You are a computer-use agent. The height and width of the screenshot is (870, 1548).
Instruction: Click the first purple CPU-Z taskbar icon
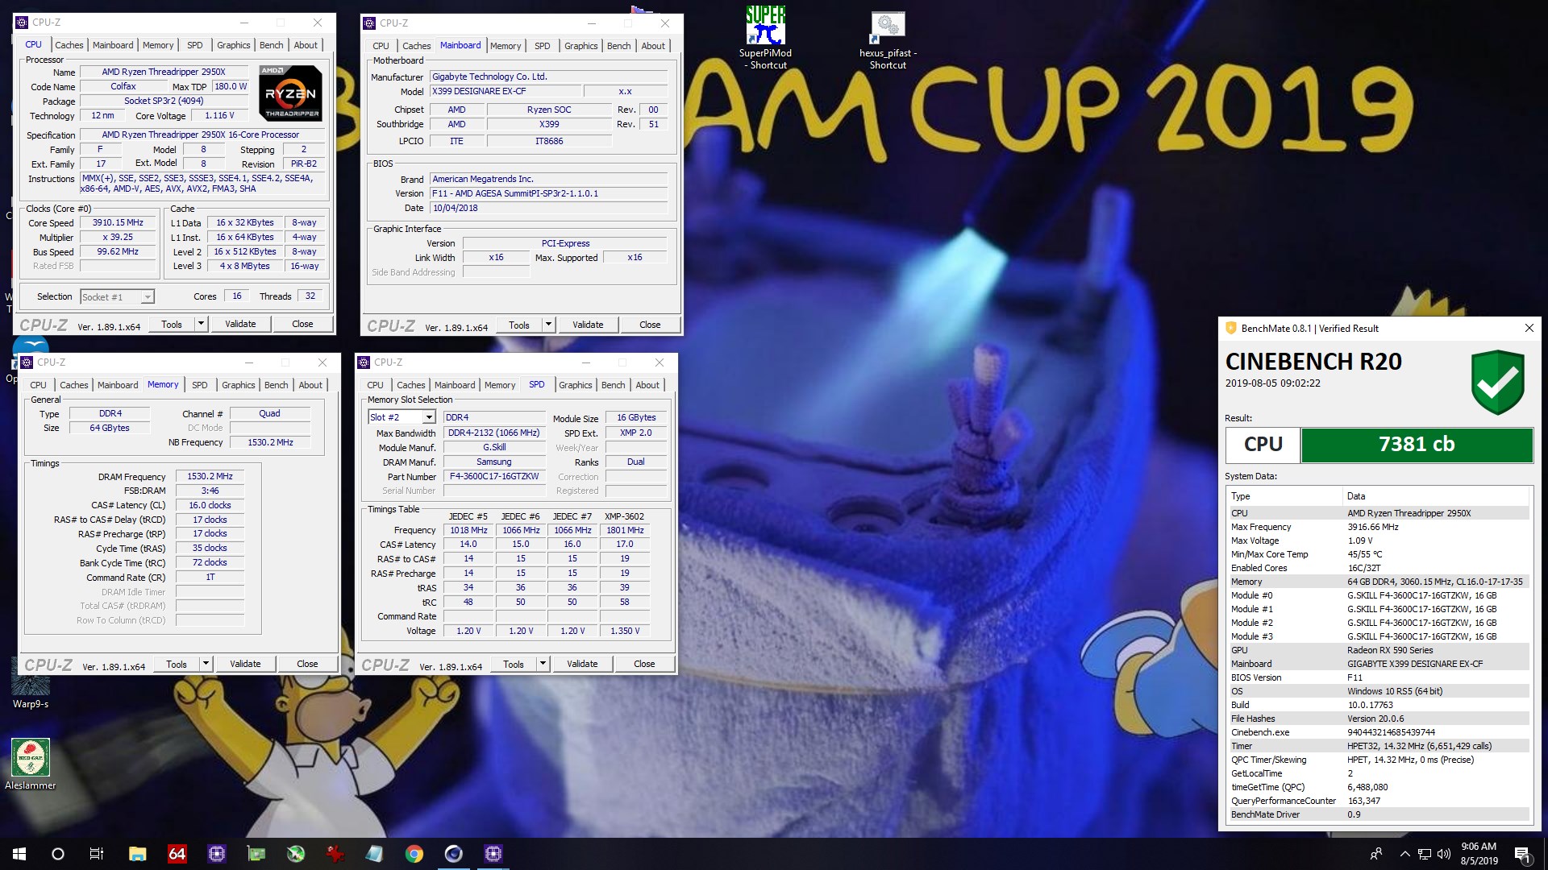[216, 854]
